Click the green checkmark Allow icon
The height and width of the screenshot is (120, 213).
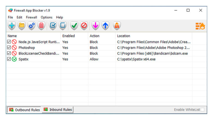pyautogui.click(x=74, y=26)
